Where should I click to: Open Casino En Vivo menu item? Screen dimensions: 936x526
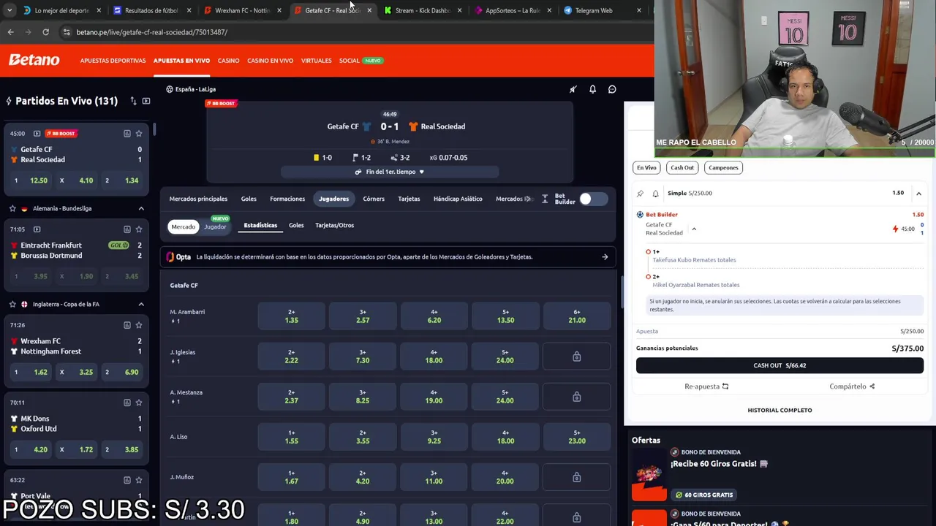[270, 61]
